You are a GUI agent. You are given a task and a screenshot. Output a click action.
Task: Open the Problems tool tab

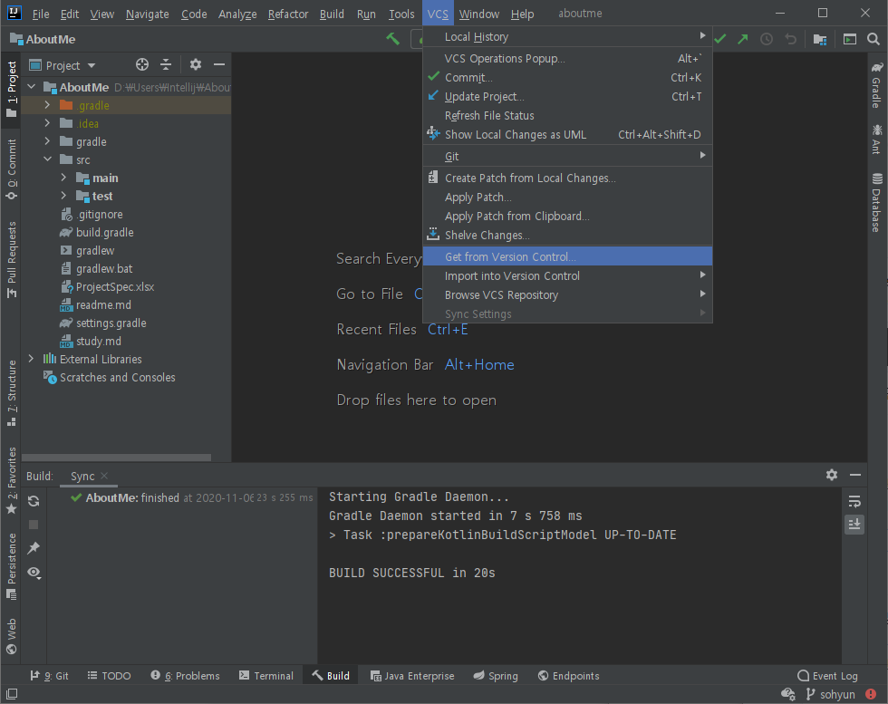pos(185,676)
